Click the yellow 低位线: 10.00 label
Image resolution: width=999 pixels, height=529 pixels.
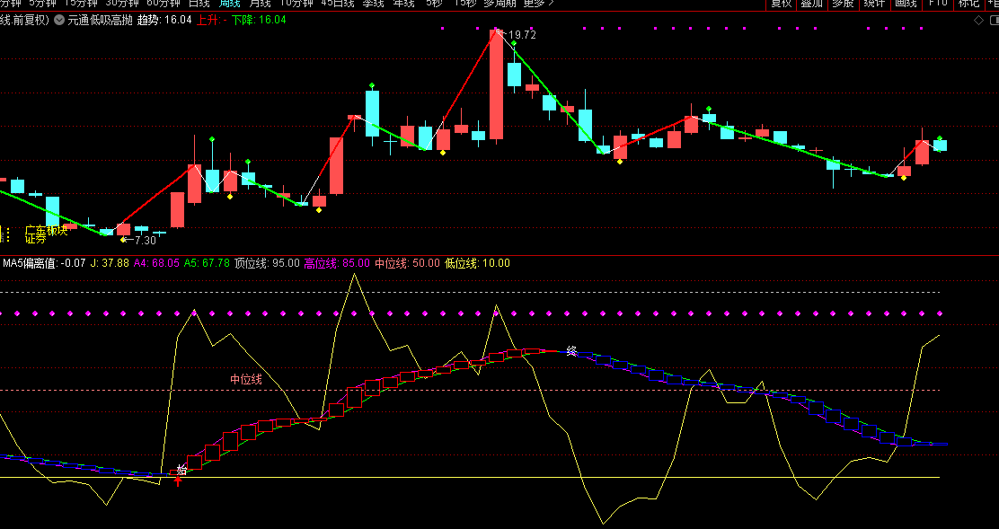(x=477, y=263)
